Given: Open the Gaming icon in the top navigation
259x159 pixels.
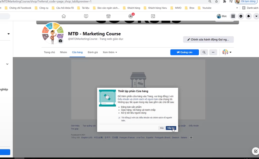Looking at the screenshot, I should click(x=153, y=16).
